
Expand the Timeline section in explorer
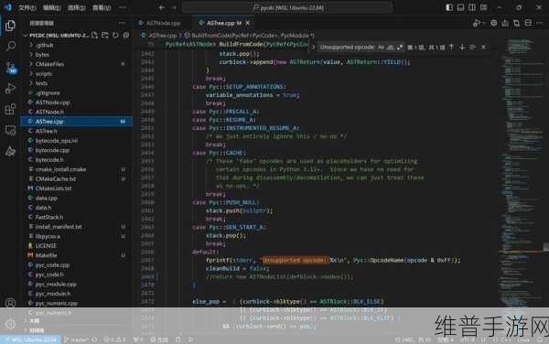[77, 330]
